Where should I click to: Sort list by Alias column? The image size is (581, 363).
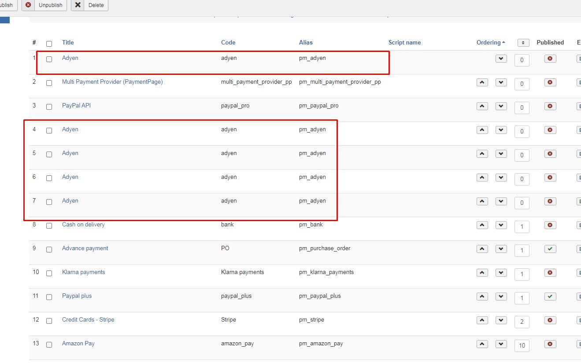[306, 43]
